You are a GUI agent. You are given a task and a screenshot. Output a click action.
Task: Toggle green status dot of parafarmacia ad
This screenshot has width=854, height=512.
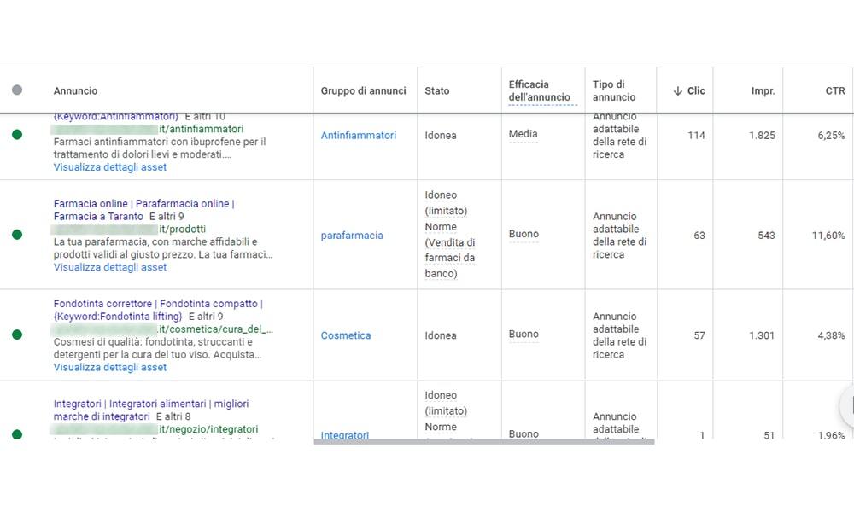click(x=17, y=235)
